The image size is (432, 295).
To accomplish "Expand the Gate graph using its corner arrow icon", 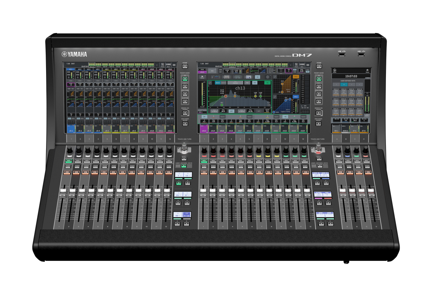I will [x=275, y=77].
